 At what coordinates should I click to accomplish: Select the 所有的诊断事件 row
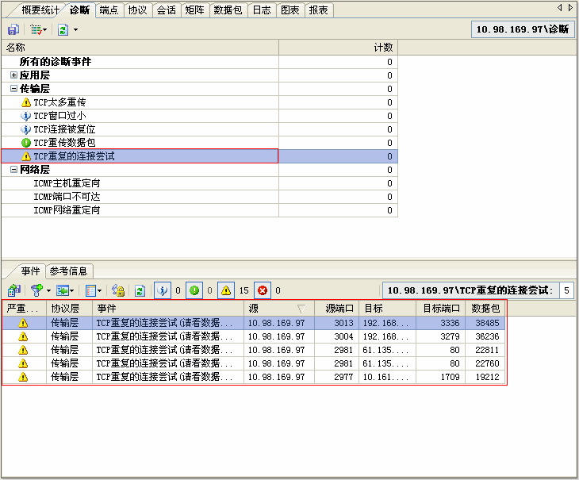(x=199, y=62)
